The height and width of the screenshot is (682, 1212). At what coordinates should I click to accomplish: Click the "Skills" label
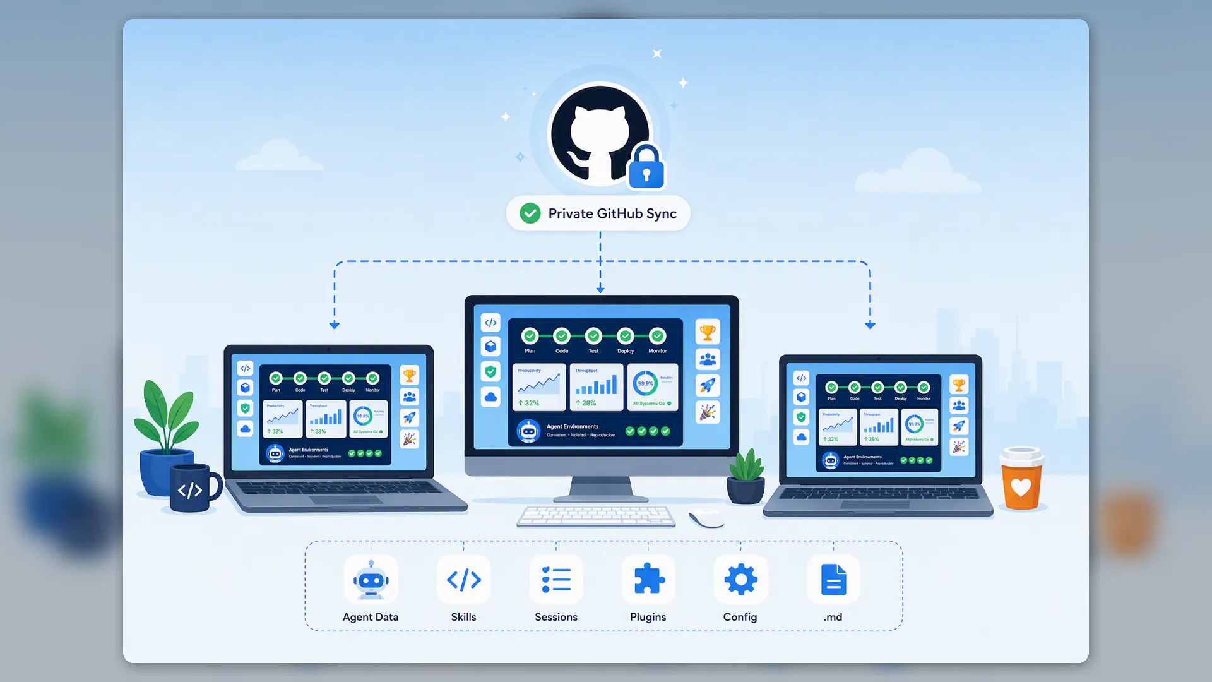tap(463, 617)
